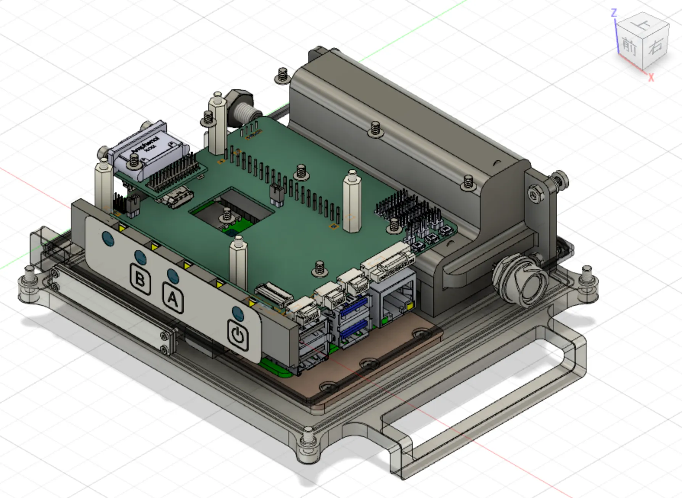Pick the blue dot above letter A

(x=173, y=275)
